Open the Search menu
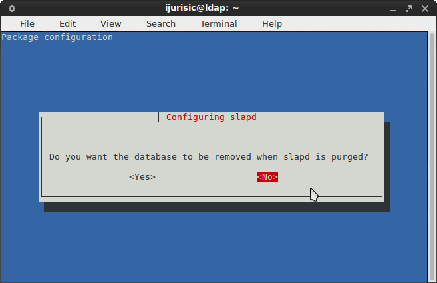The width and height of the screenshot is (437, 283). [161, 24]
